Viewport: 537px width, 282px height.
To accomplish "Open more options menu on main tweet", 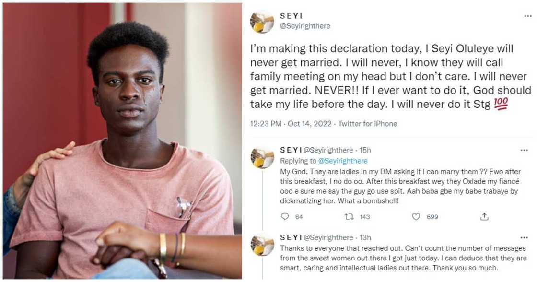I will point(528,16).
